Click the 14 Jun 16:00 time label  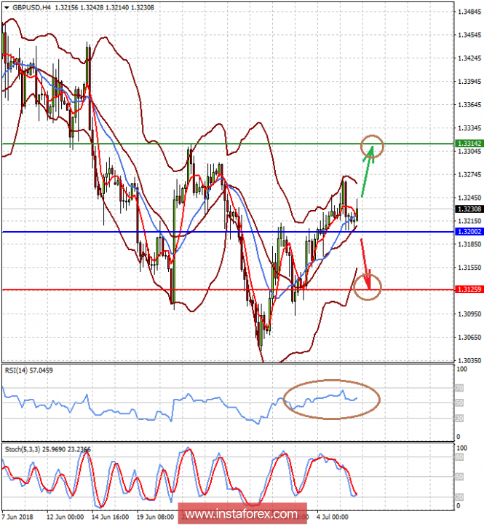109,516
